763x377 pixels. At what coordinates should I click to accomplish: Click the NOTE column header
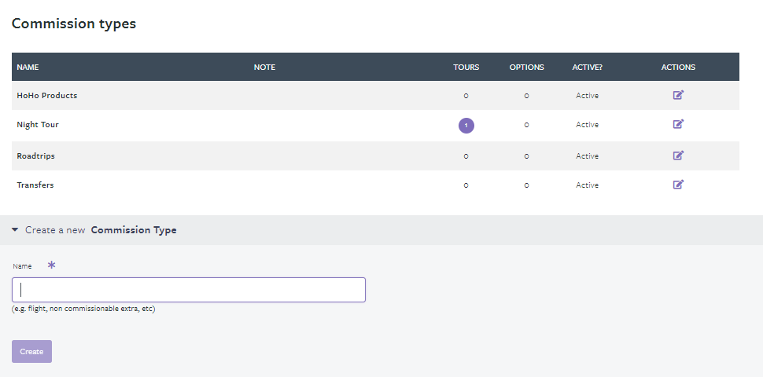tap(264, 67)
